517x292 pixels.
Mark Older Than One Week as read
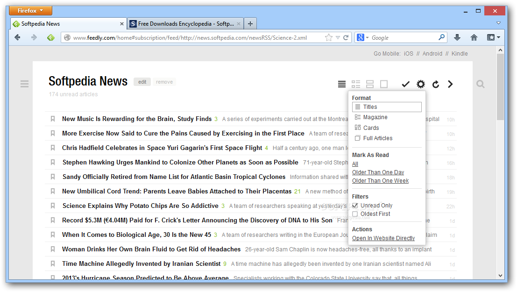coord(380,181)
